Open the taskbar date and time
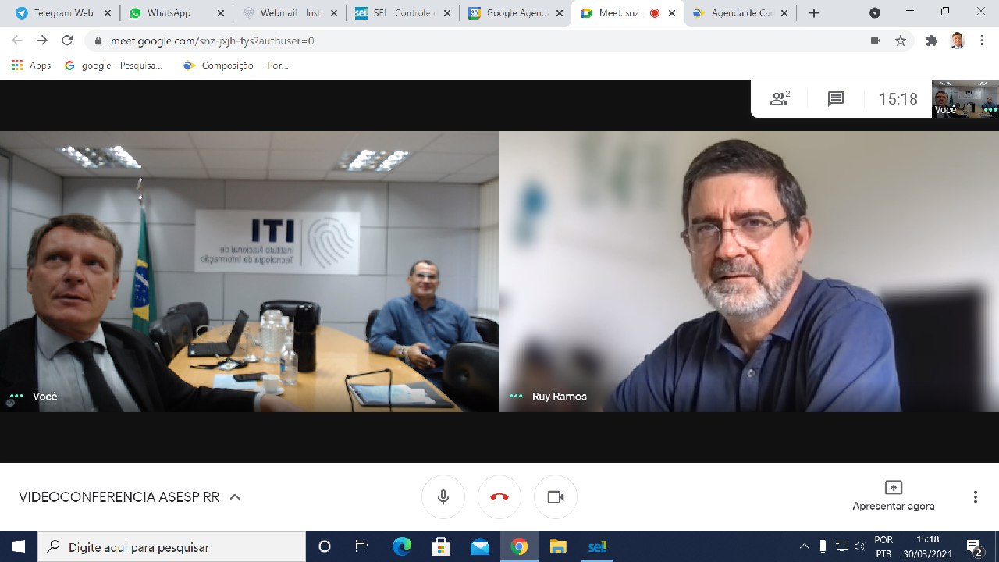 click(928, 546)
